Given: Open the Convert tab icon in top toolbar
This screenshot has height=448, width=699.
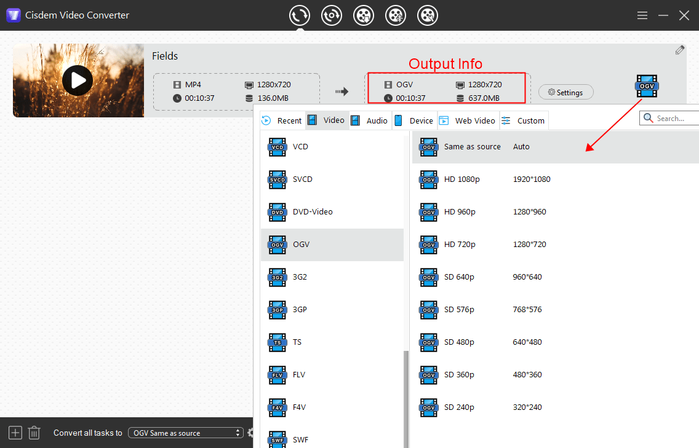Looking at the screenshot, I should click(299, 15).
